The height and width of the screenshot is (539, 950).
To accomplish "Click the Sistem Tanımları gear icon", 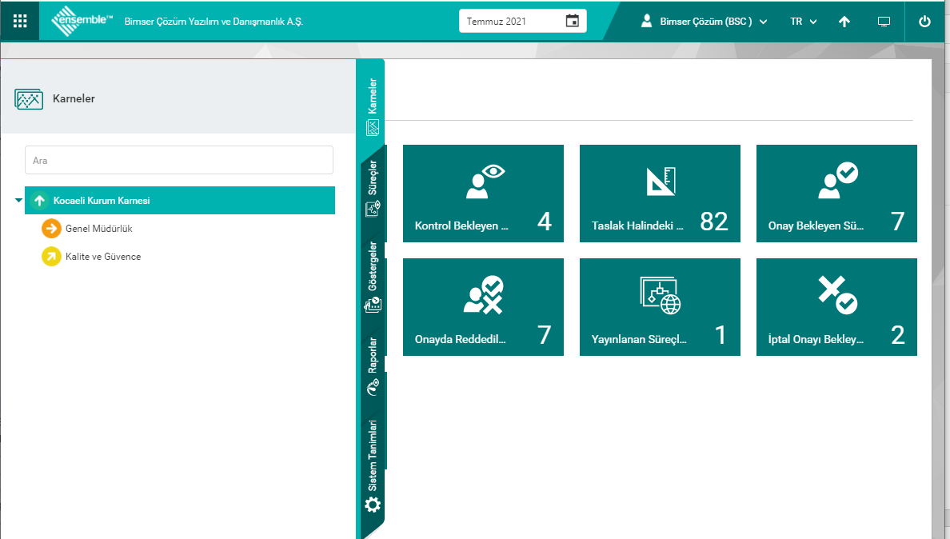I will point(373,505).
